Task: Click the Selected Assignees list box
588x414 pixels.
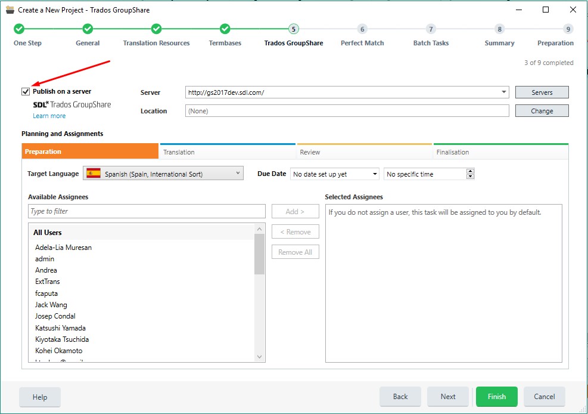Action: tap(444, 283)
